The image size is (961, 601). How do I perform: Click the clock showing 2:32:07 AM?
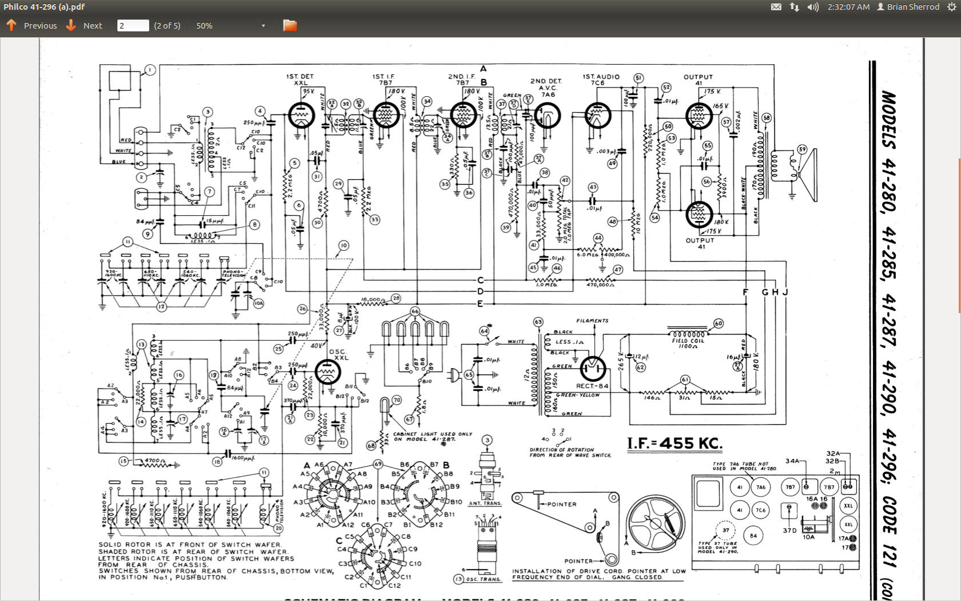848,7
